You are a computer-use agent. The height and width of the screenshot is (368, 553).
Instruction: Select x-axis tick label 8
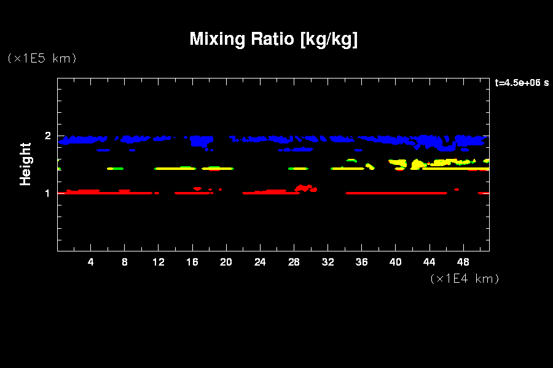pyautogui.click(x=125, y=263)
